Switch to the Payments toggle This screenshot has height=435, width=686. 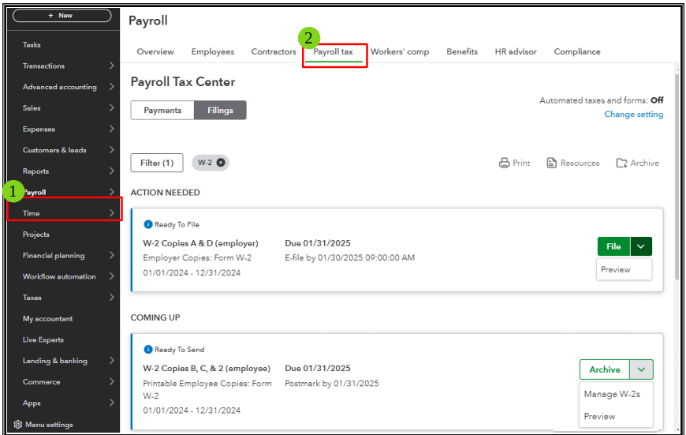[162, 110]
